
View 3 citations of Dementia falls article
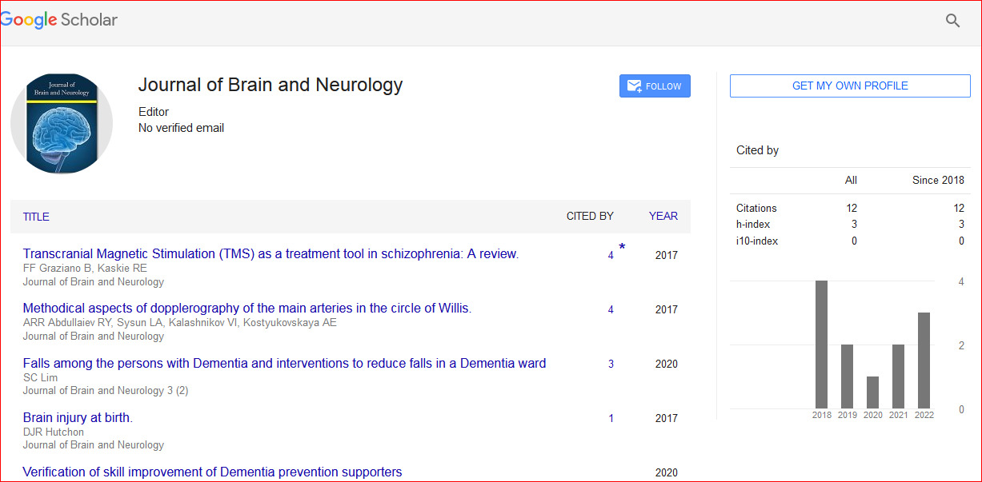611,364
